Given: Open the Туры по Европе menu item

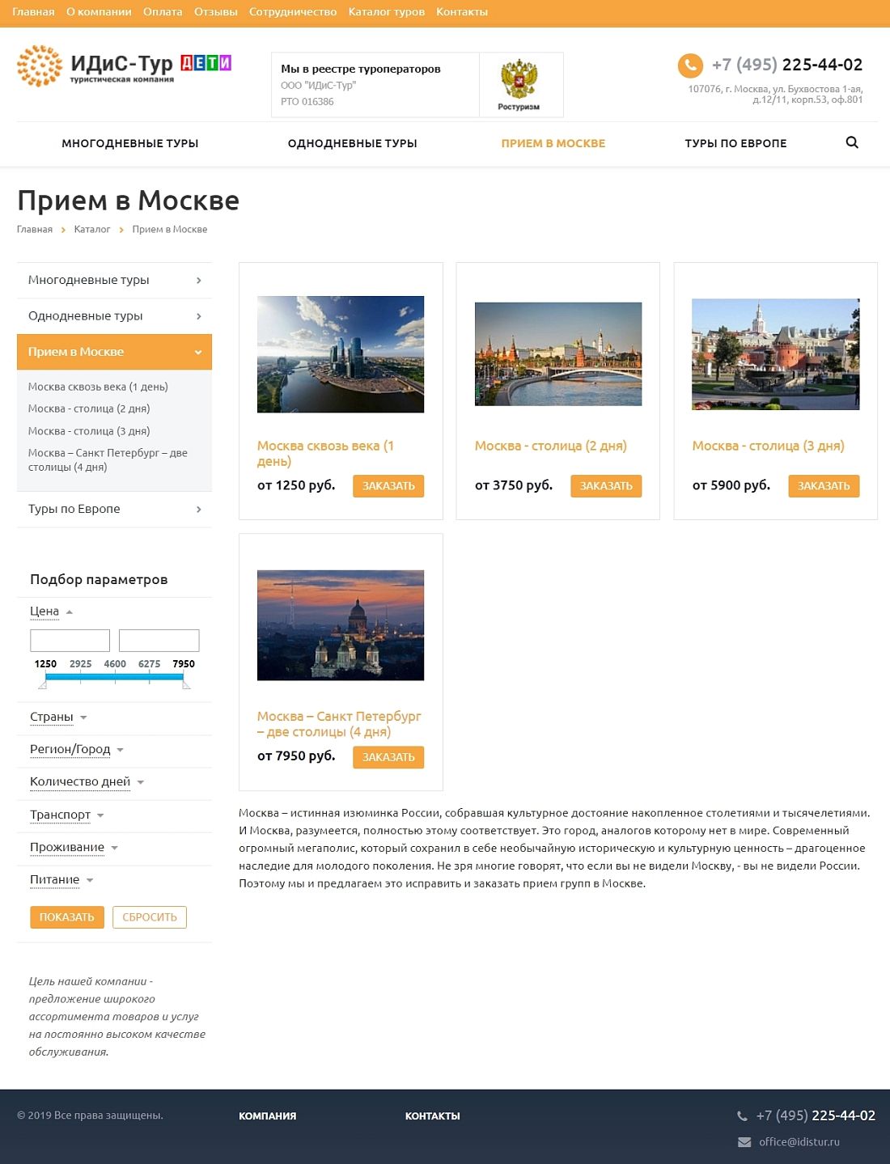Looking at the screenshot, I should [x=735, y=143].
